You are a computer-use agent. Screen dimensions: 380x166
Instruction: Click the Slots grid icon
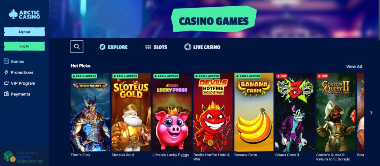(x=148, y=47)
